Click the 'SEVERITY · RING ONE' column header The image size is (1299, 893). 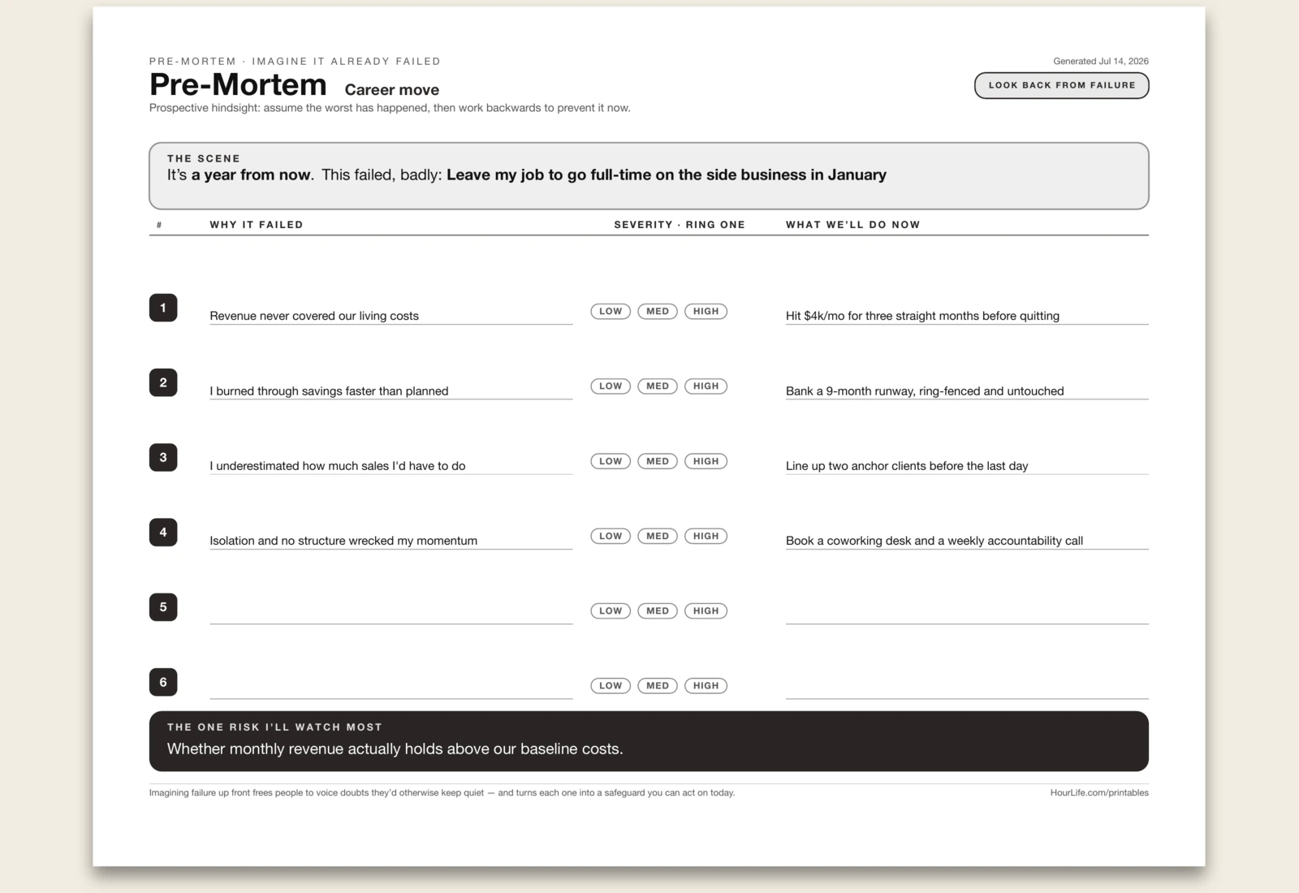pyautogui.click(x=680, y=225)
